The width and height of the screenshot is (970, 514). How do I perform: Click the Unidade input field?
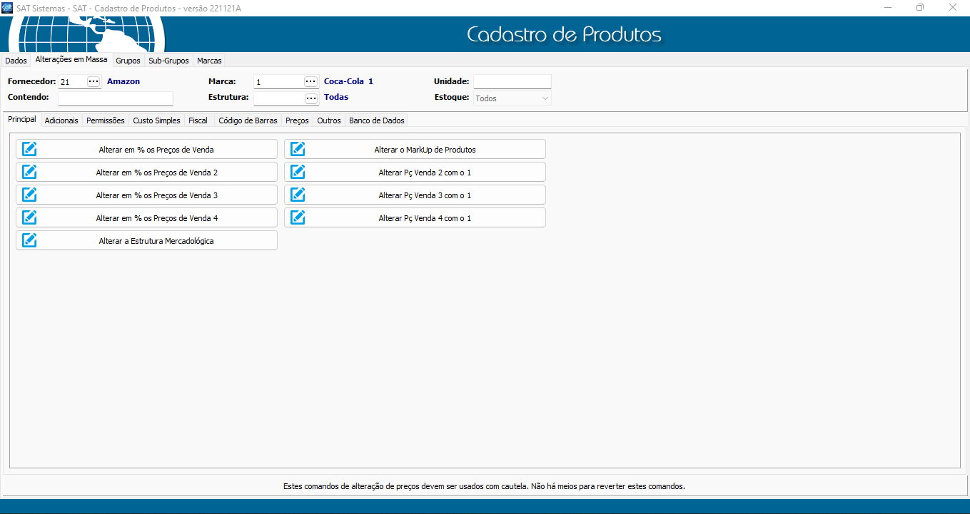[x=512, y=82]
